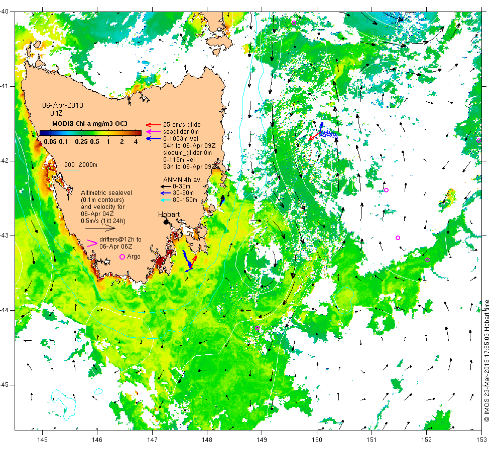Click the '04Z' time label
492x451 pixels.
tap(56, 113)
